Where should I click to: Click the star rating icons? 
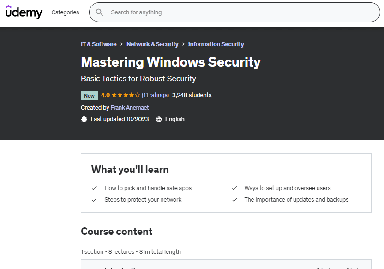pyautogui.click(x=126, y=95)
